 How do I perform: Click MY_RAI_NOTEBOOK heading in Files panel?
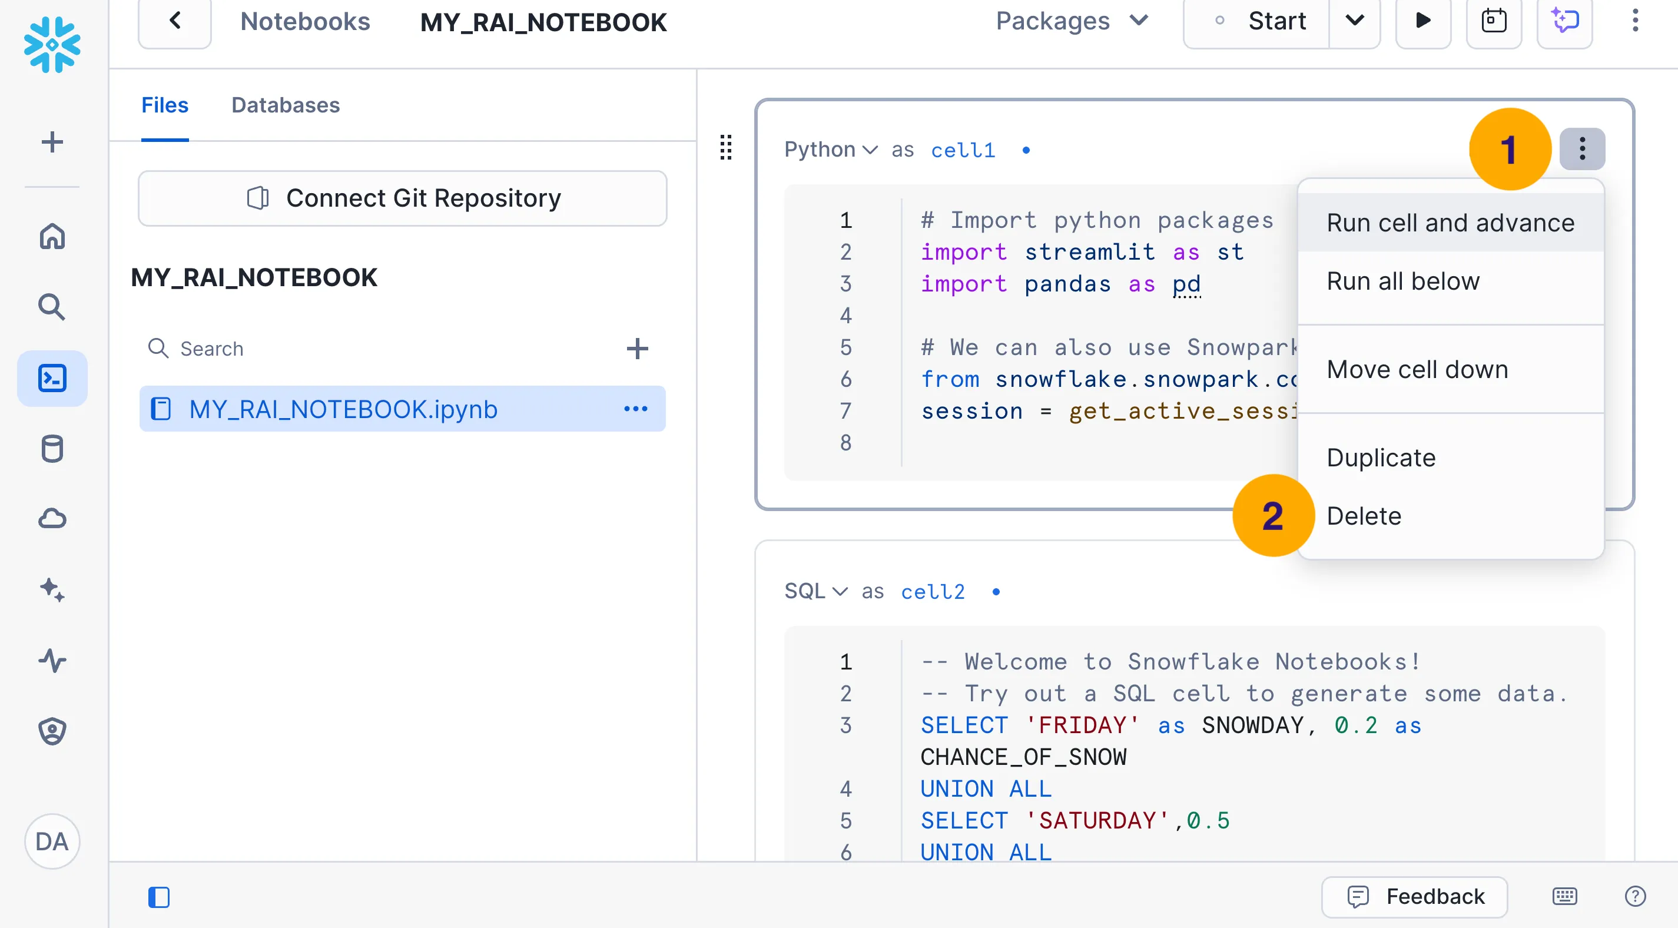pos(254,277)
